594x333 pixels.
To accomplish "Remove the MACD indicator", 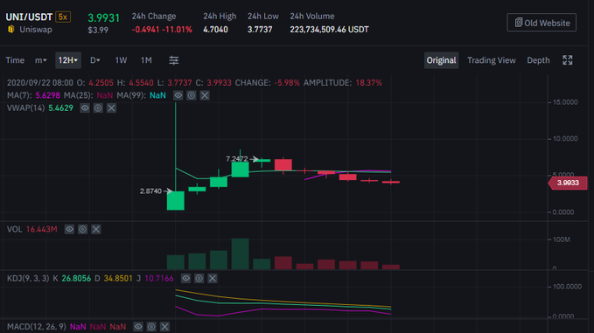I will pos(164,327).
